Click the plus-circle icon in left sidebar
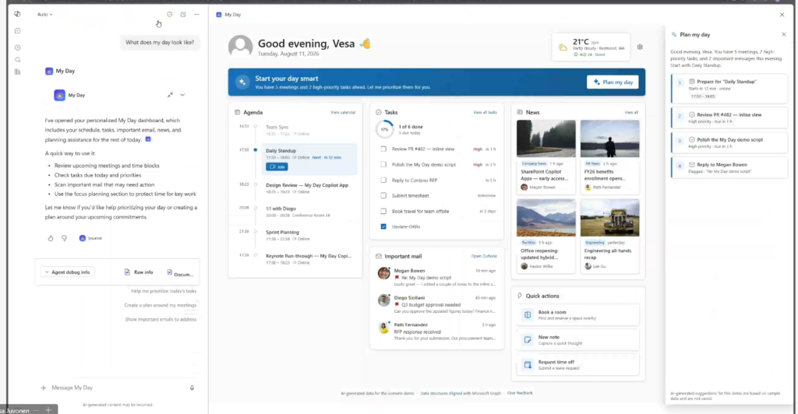Screen dimensions: 798x414 click(17, 47)
